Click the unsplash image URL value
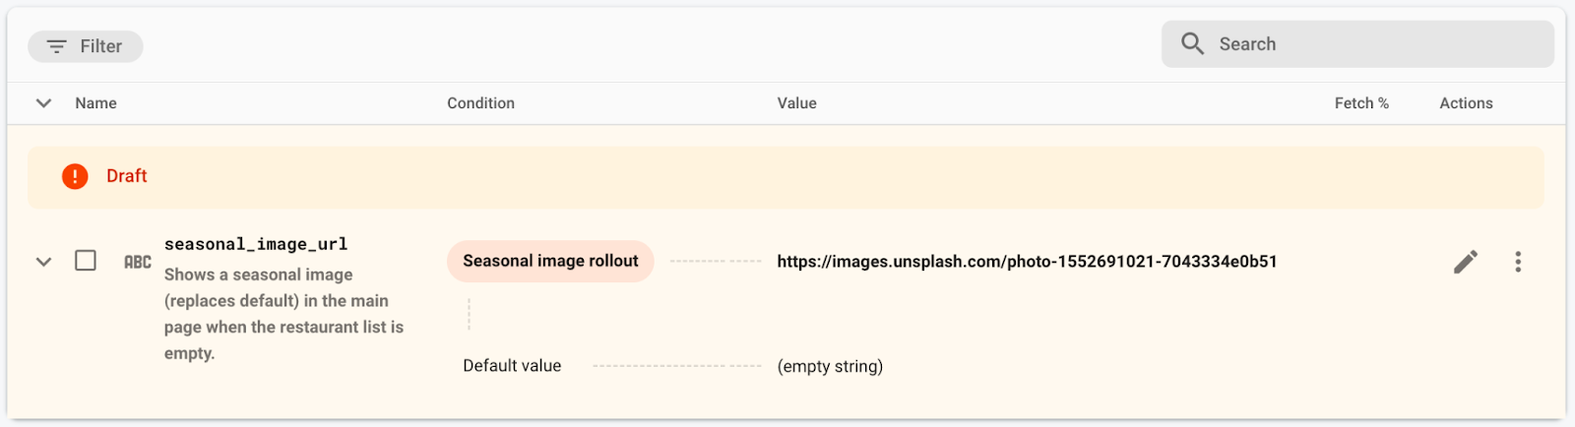 click(x=1027, y=262)
